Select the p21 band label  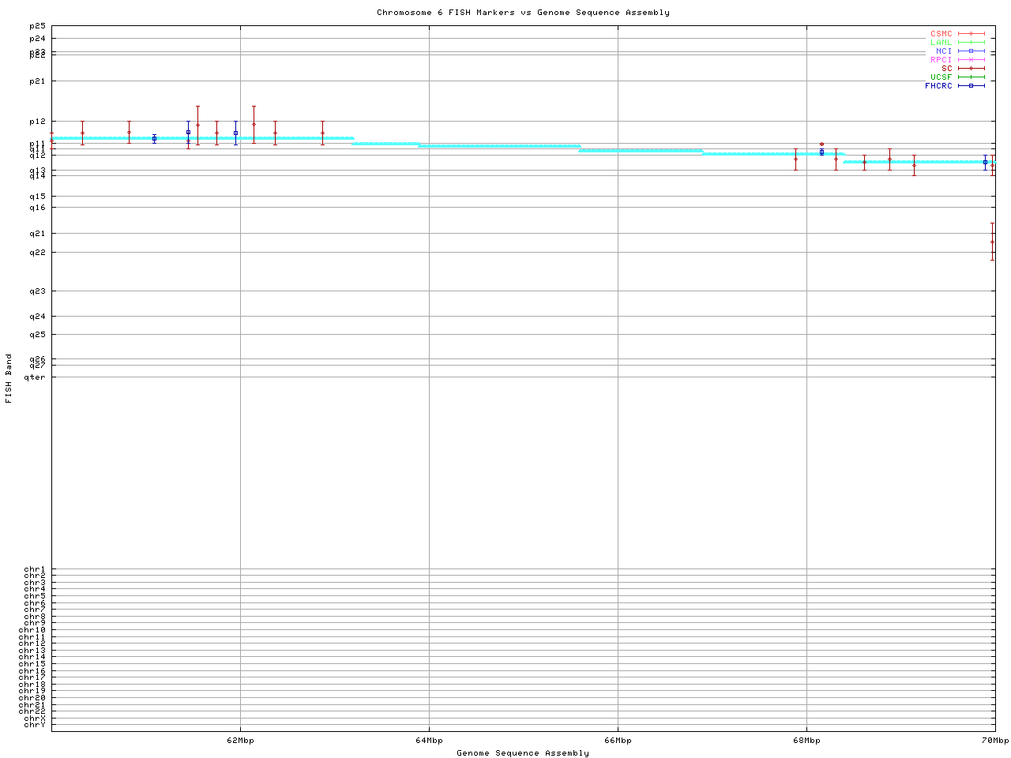click(x=37, y=81)
